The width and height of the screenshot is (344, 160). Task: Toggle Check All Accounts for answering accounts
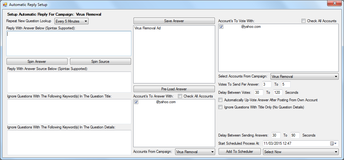180,96
